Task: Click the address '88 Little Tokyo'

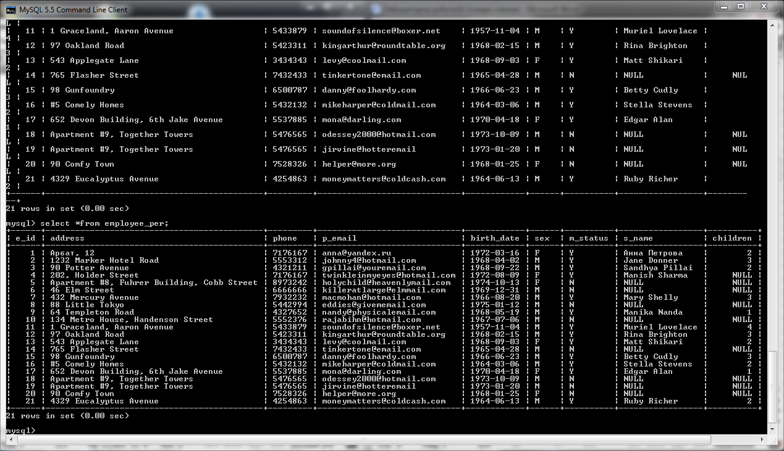Action: point(87,305)
